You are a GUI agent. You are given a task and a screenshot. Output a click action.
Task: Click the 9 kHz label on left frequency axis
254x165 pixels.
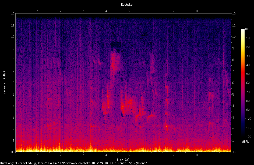14,48
